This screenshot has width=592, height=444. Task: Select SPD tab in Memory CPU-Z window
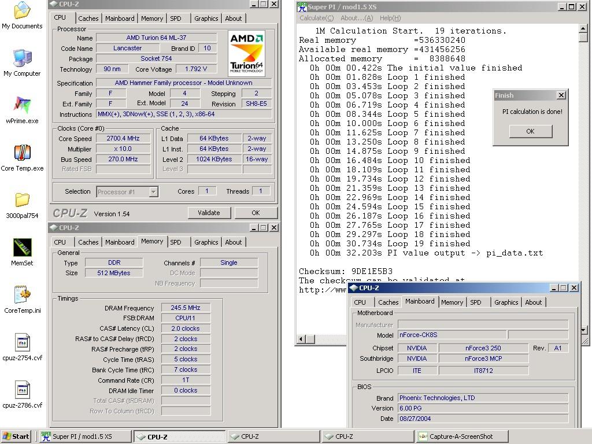[176, 242]
